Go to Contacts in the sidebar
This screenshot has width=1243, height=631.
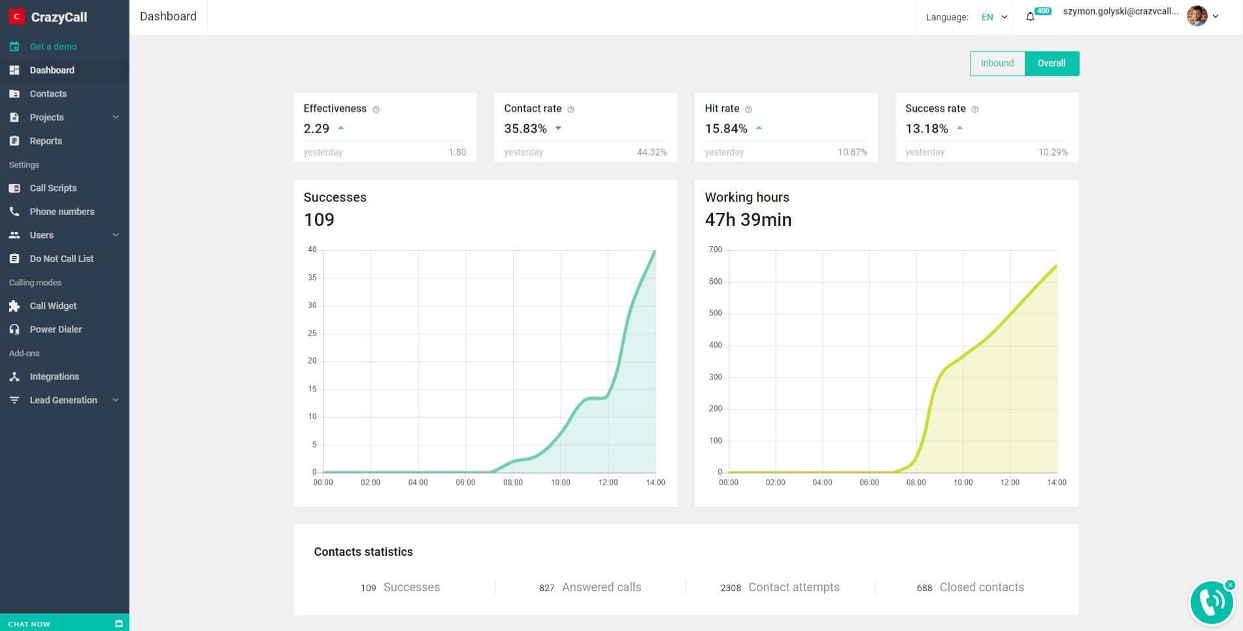click(48, 94)
